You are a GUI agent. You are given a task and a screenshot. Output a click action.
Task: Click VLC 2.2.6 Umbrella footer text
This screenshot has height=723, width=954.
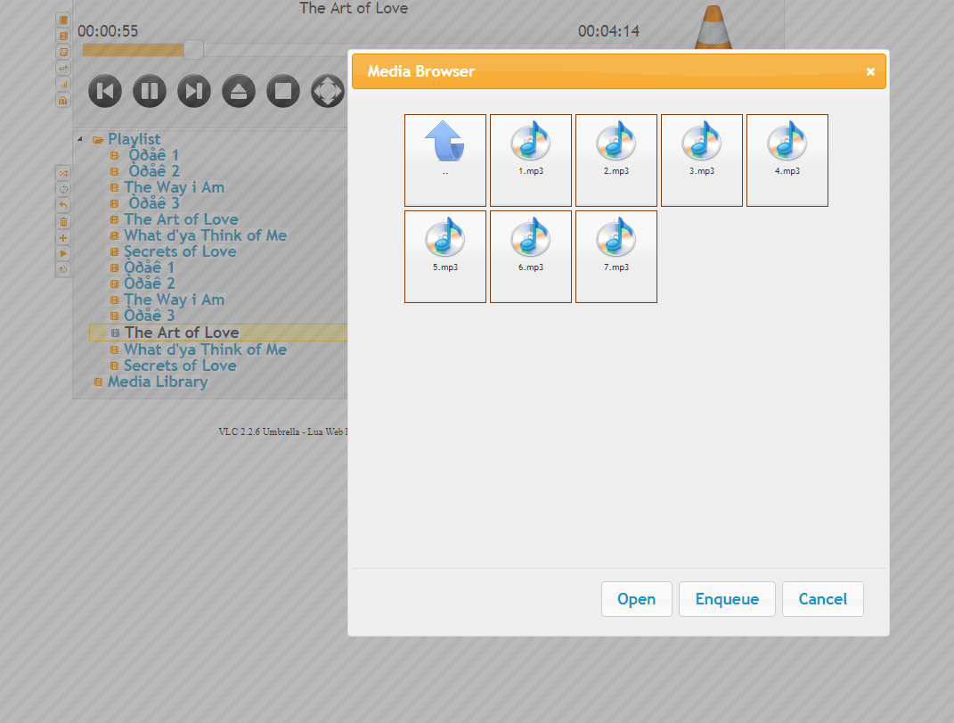point(283,431)
